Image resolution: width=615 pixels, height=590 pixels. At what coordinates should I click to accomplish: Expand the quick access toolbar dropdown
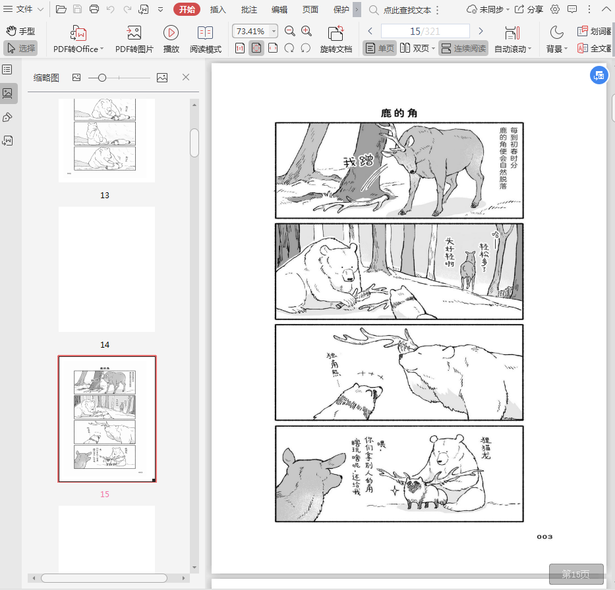pos(160,9)
